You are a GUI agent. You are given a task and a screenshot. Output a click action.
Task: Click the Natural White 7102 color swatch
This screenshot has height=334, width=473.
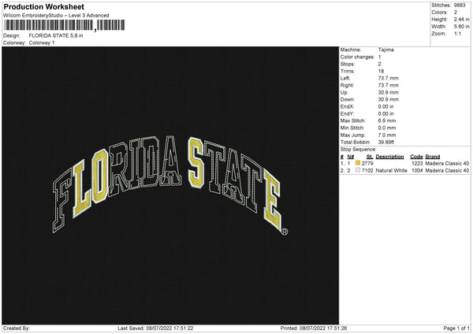pyautogui.click(x=358, y=170)
